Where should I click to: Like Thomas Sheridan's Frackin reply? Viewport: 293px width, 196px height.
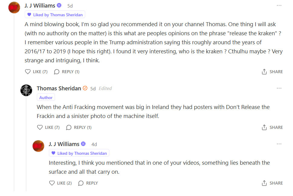pos(40,127)
